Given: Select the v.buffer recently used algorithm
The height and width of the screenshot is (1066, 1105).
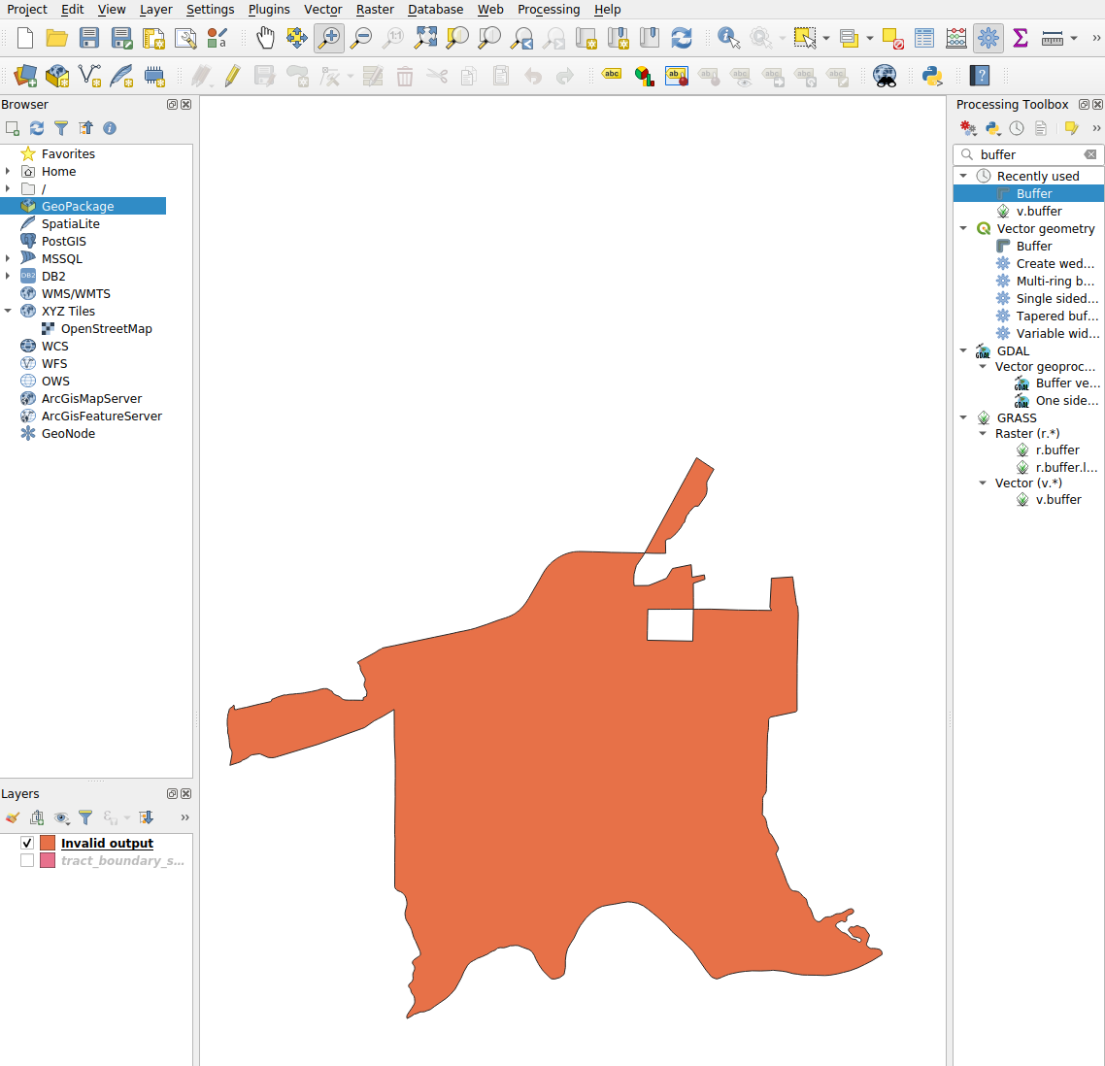Looking at the screenshot, I should 1038,212.
